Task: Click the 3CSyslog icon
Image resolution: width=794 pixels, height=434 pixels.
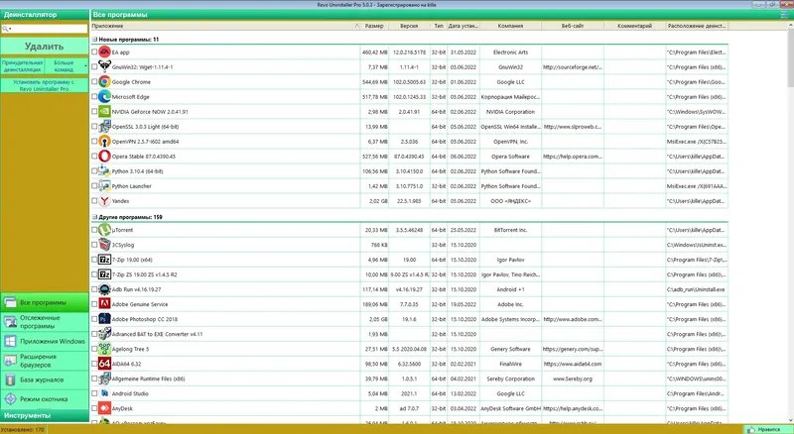Action: pyautogui.click(x=104, y=245)
